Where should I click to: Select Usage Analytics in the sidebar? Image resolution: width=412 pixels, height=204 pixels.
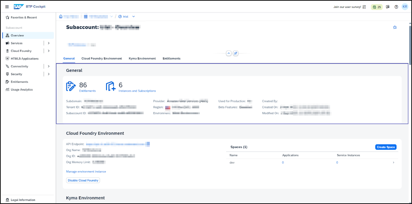point(22,90)
